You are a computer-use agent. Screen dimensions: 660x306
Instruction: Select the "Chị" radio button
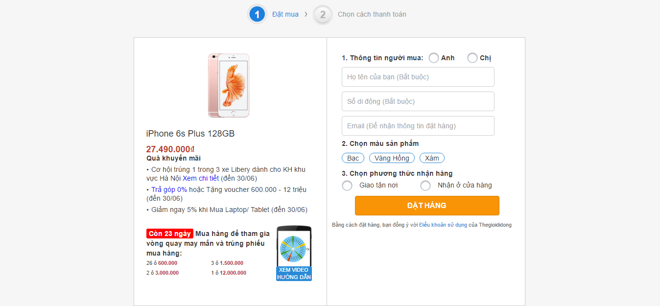click(x=472, y=58)
